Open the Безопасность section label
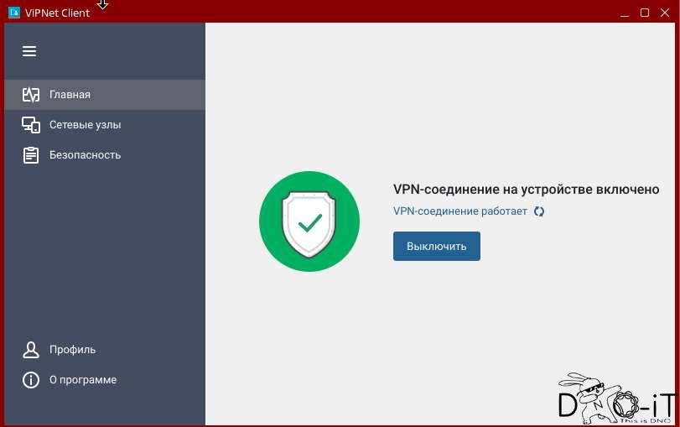The image size is (680, 427). point(85,155)
